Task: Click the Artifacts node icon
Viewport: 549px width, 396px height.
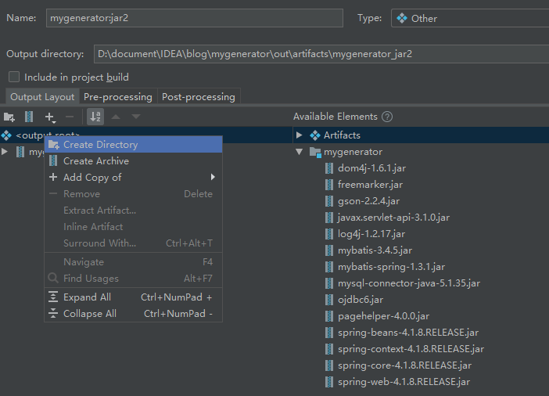Action: pos(315,135)
